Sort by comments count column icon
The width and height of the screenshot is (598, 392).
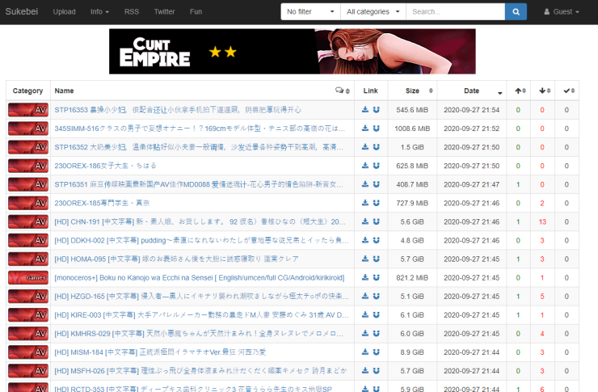point(343,91)
